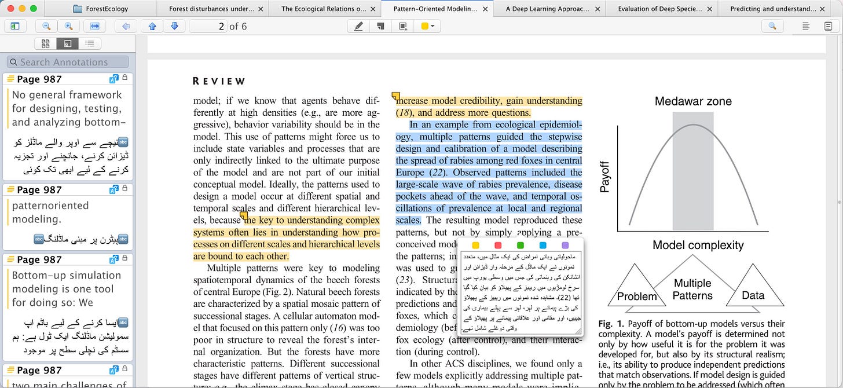Toggle lock on 'Bottom-up simulation' annotation
The image size is (843, 388).
coord(124,259)
